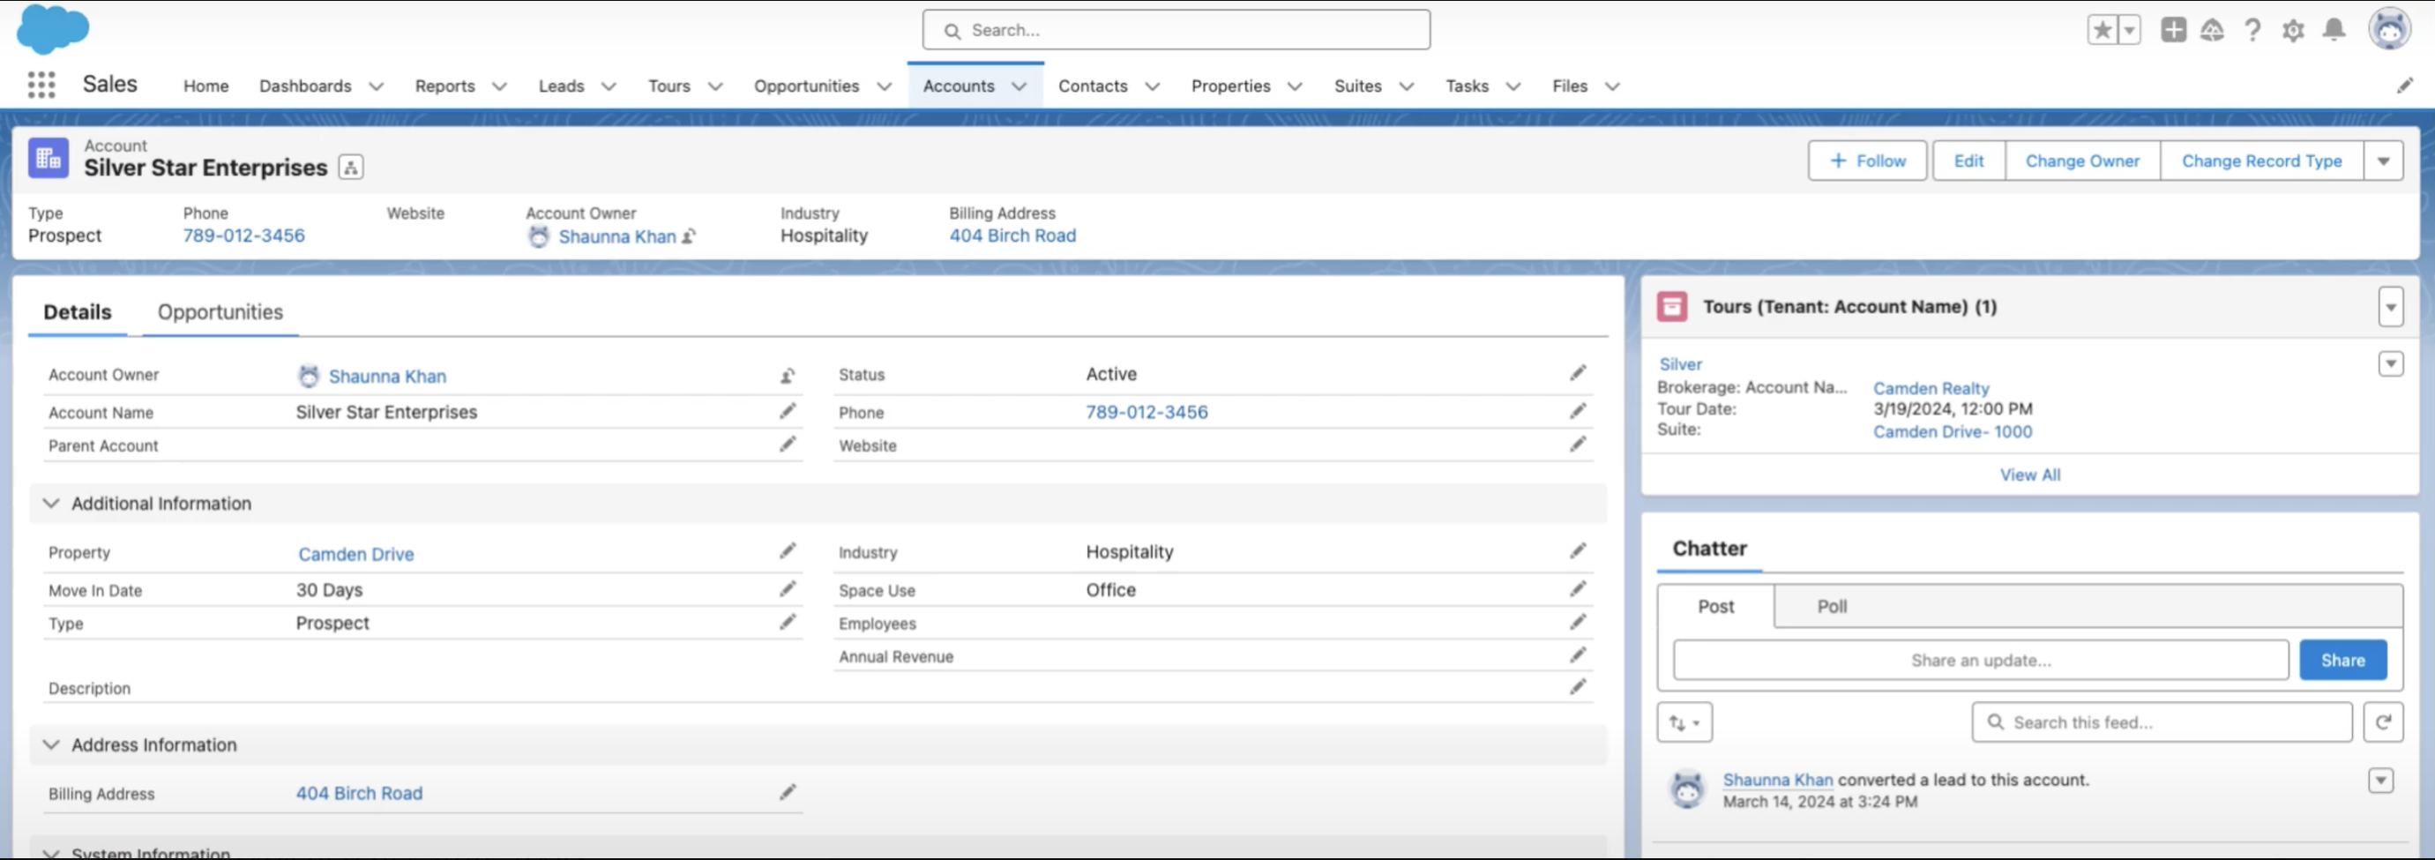Screen dimensions: 2435x860
Task: Edit Description pencil icon
Action: [x=1578, y=687]
